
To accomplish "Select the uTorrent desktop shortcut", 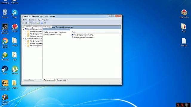I will click(x=15, y=70).
